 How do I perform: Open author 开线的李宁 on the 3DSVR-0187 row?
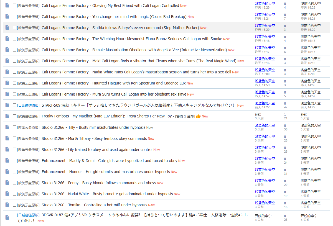[263, 216]
